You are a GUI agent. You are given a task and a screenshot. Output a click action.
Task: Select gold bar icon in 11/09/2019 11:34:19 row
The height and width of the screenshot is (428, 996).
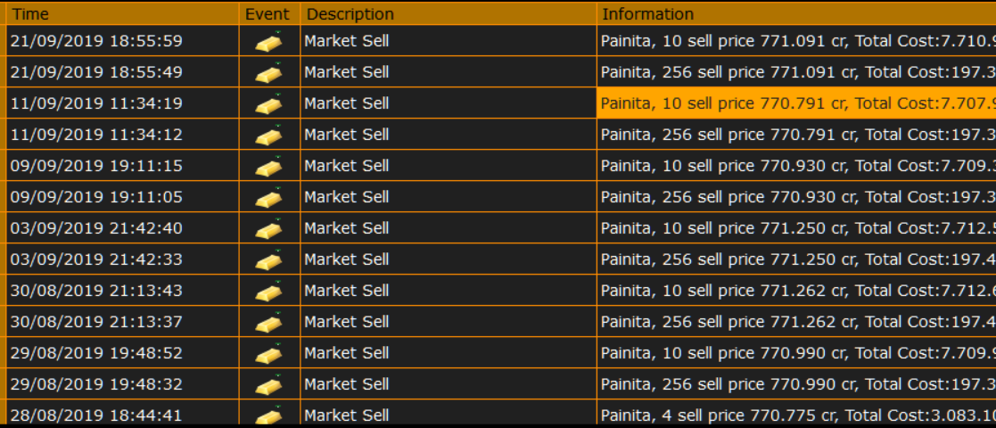(x=268, y=103)
